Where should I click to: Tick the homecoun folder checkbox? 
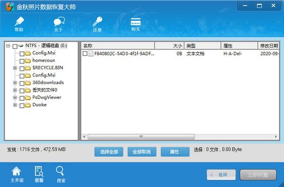pos(22,61)
